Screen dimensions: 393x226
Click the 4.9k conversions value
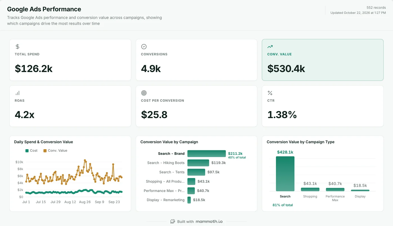pyautogui.click(x=151, y=69)
